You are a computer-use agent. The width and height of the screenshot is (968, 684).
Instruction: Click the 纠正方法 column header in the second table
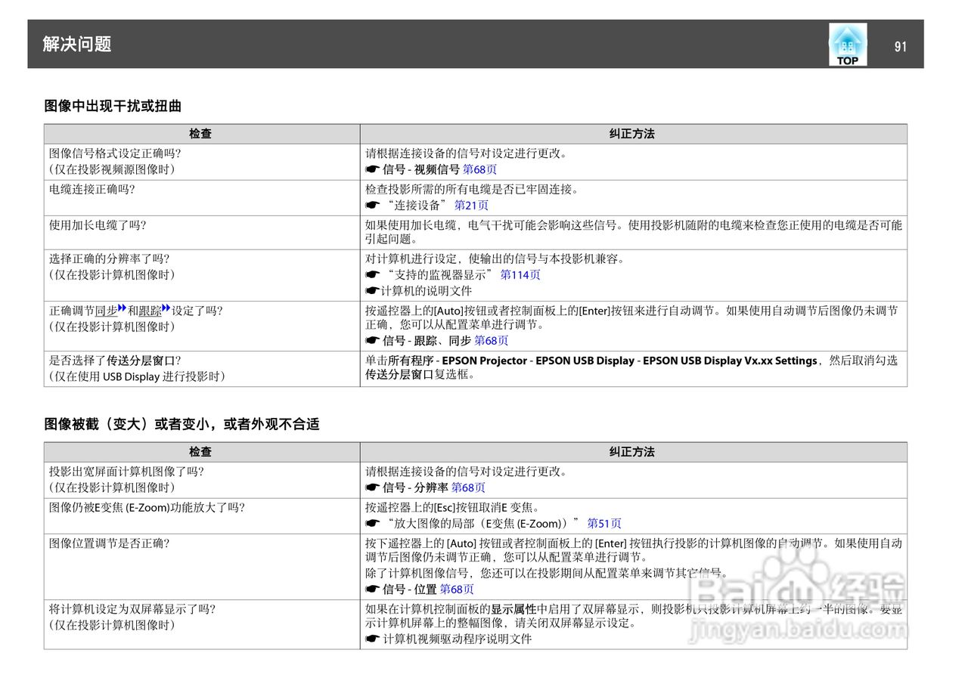[632, 452]
